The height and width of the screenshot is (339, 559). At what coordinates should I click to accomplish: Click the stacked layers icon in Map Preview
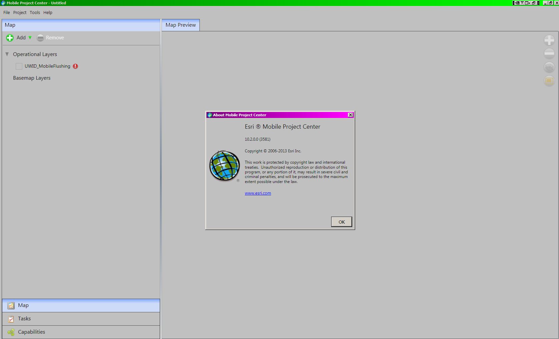click(549, 67)
